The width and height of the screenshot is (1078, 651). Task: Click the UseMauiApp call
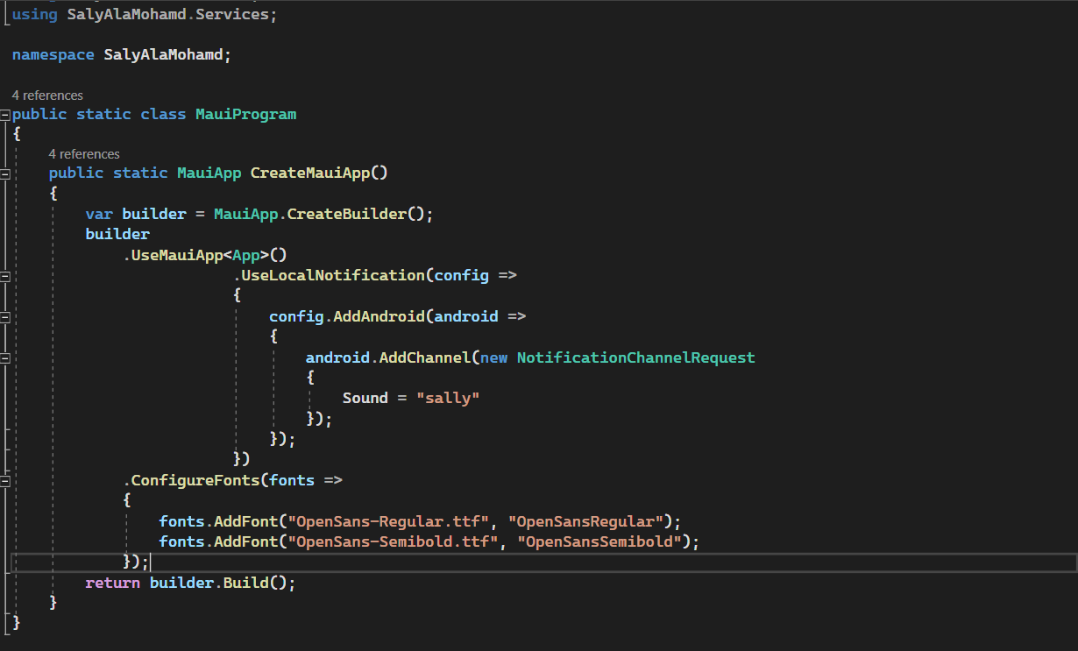pyautogui.click(x=176, y=255)
